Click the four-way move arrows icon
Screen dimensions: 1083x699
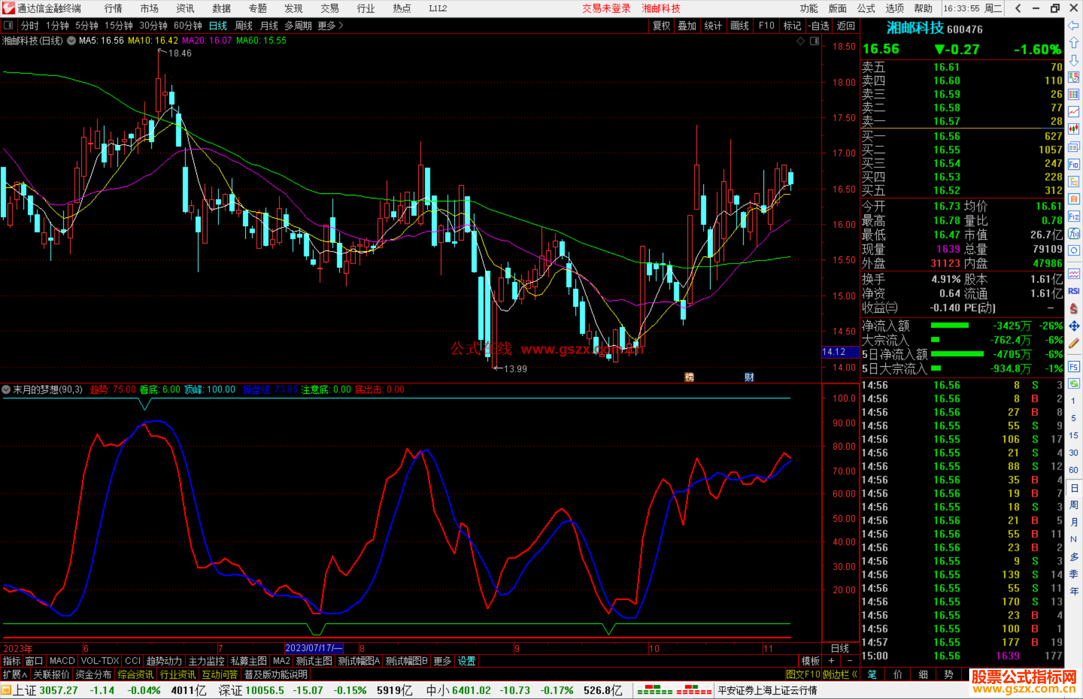[1073, 326]
